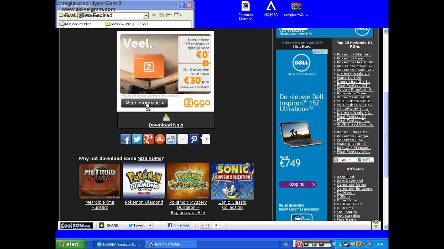Share page via Pinterest icon
The width and height of the screenshot is (444, 249).
194,139
